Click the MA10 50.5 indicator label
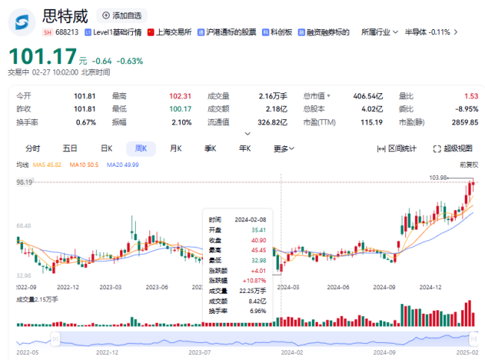 [x=84, y=165]
